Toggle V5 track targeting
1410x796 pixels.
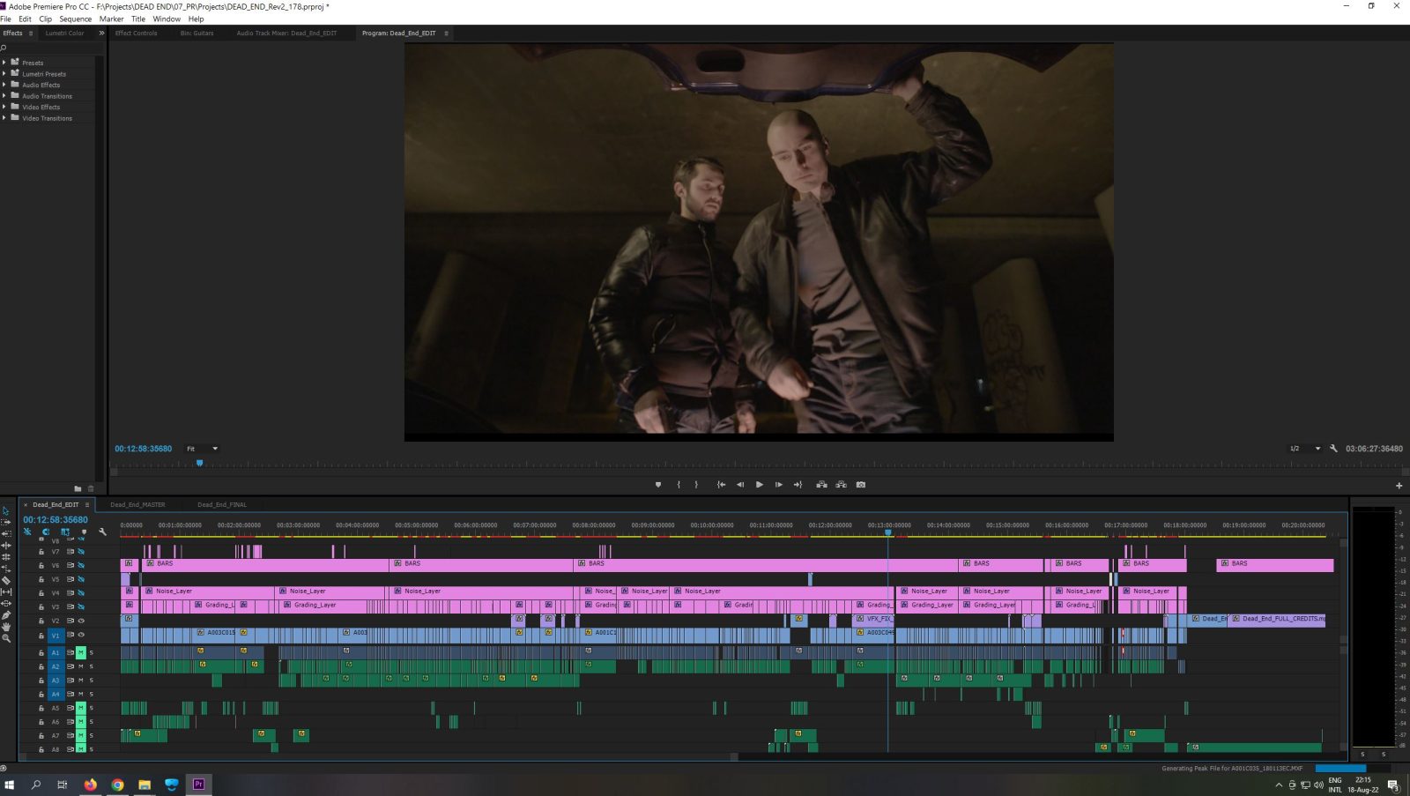56,579
